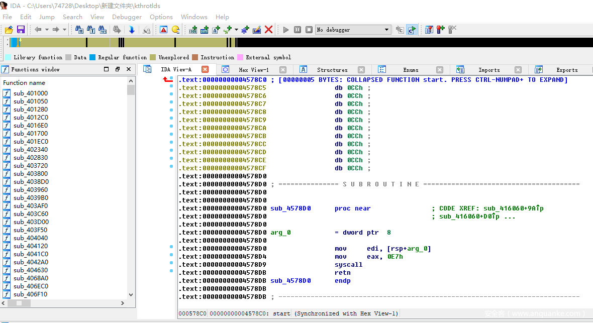Close the Structures tab
Viewport: 593px width, 323px height.
click(361, 70)
